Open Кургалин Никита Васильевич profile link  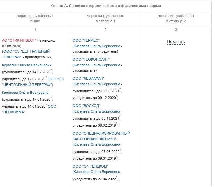27,65
